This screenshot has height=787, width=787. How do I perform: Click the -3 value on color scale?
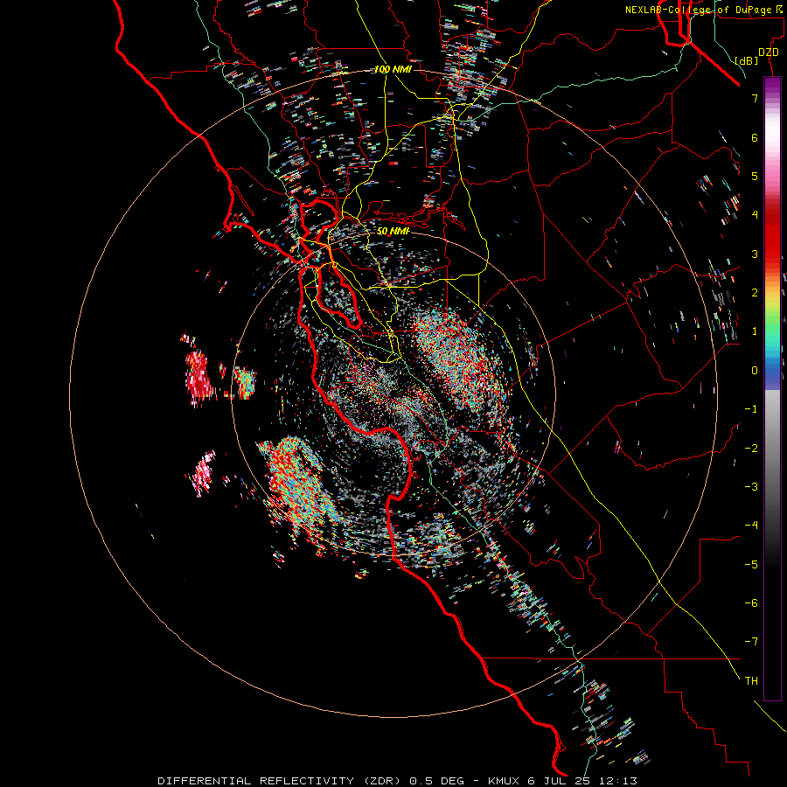(751, 487)
